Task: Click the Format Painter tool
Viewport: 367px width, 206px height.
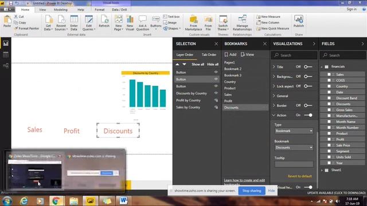Action: (x=26, y=29)
